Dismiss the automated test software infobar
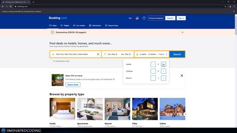 tap(234, 11)
